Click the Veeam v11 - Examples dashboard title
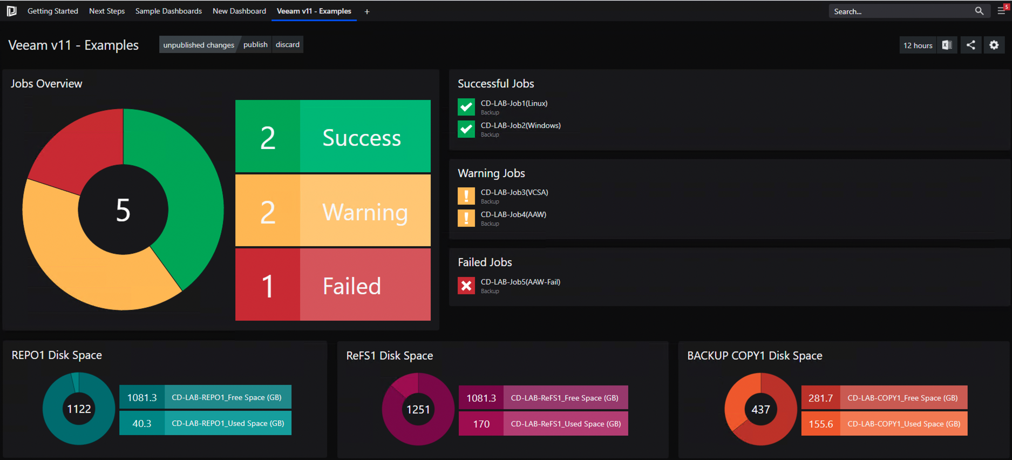 [73, 45]
